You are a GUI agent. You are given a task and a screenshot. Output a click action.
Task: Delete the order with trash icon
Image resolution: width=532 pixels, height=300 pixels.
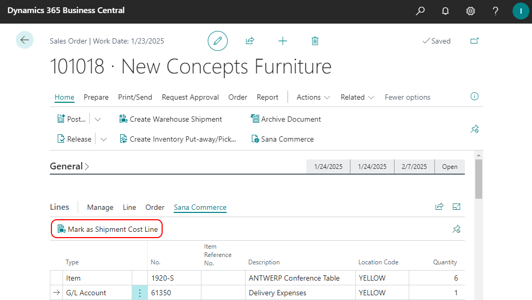tap(315, 41)
